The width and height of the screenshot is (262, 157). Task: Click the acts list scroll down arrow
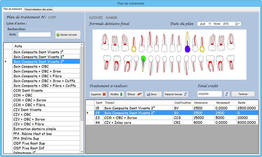[x=82, y=151]
